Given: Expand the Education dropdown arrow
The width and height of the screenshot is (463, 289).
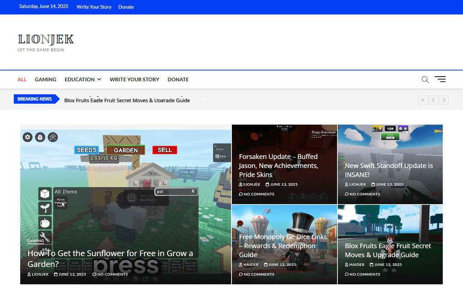Looking at the screenshot, I should click(99, 79).
